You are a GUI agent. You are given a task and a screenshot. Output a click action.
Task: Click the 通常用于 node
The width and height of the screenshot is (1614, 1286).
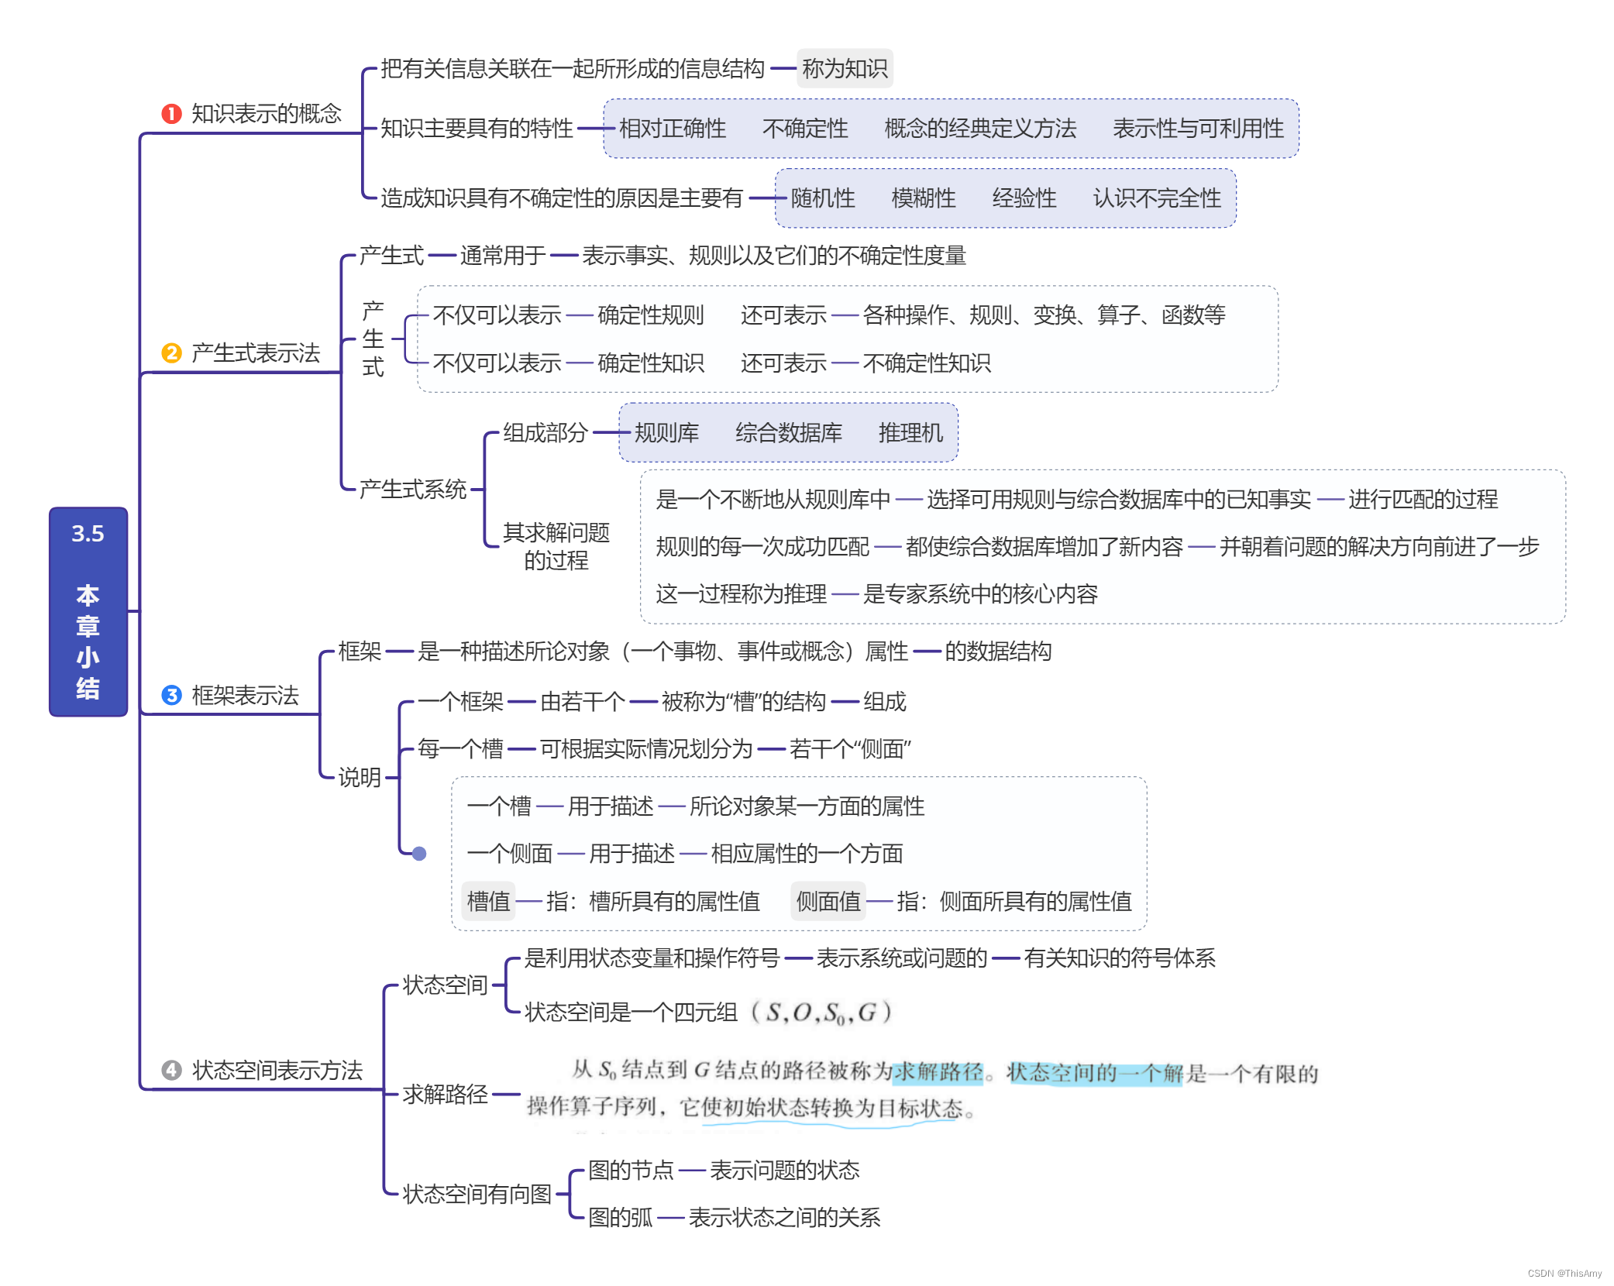(503, 256)
